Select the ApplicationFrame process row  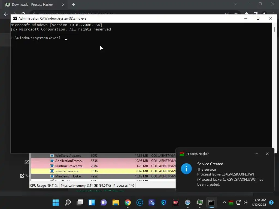103,161
